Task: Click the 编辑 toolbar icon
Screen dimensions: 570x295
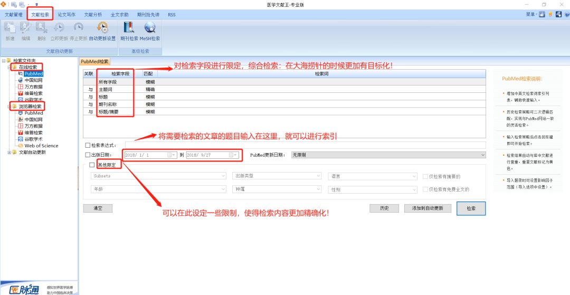Action: click(25, 28)
